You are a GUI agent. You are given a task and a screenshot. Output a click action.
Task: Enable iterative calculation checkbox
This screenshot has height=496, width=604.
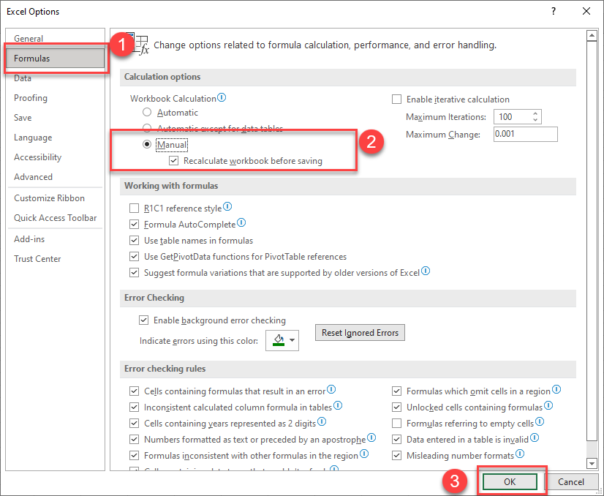coord(396,99)
